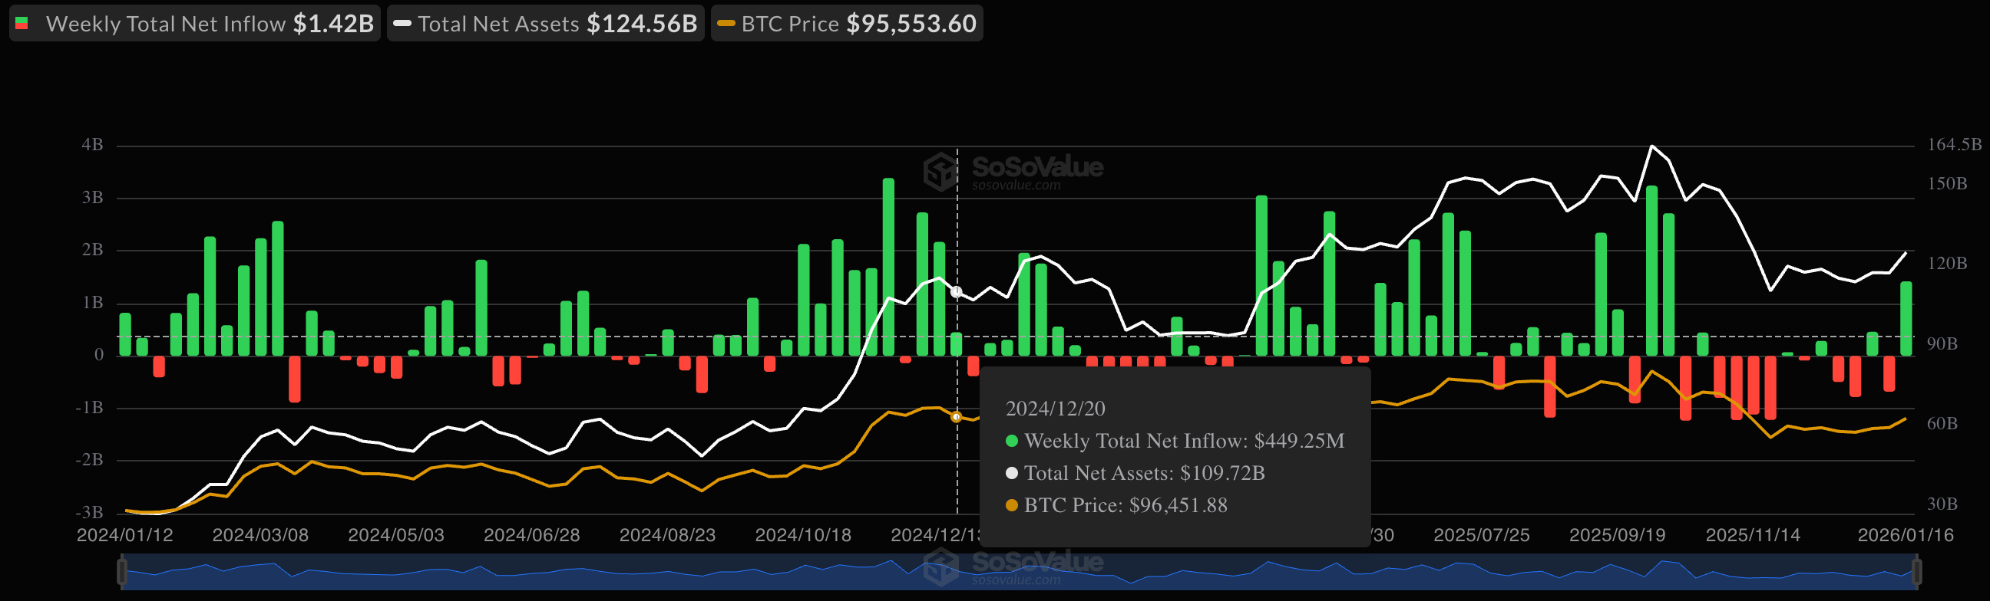Click the white dot beside tooltip Total Net Assets
1990x601 pixels.
pos(1011,473)
